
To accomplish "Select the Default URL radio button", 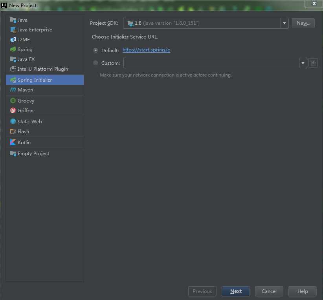I will [95, 50].
